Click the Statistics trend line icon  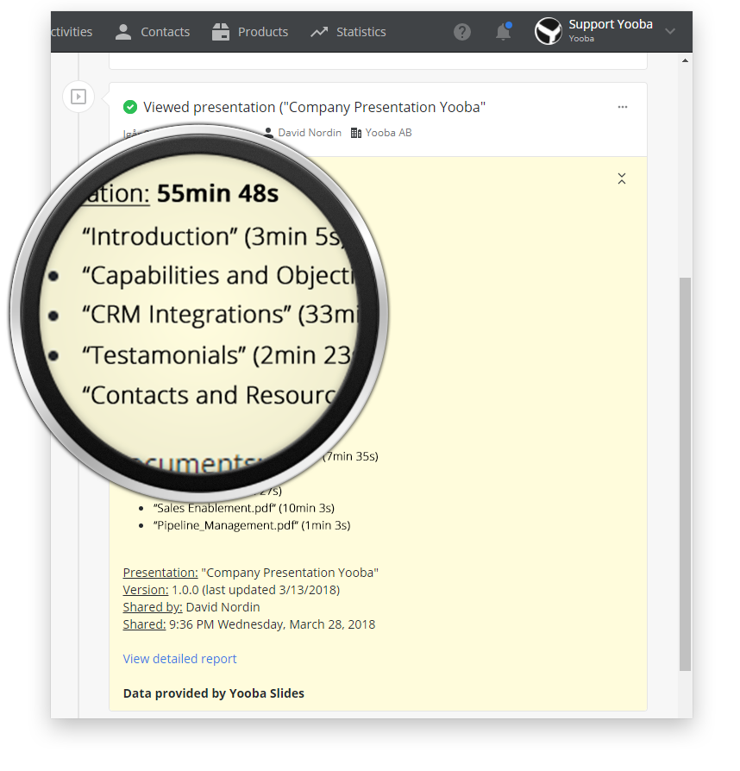(x=319, y=32)
